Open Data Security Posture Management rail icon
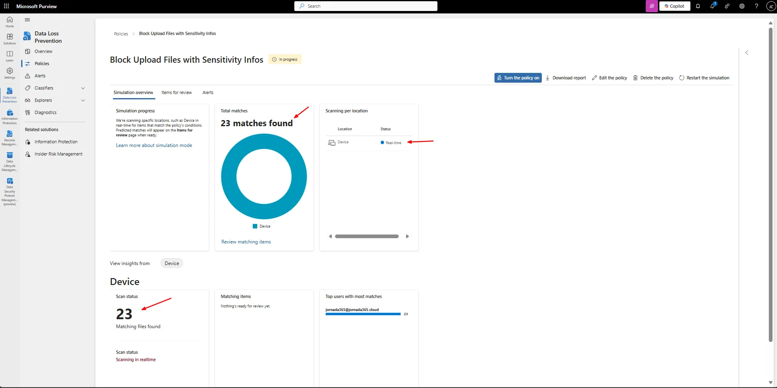 (x=10, y=191)
